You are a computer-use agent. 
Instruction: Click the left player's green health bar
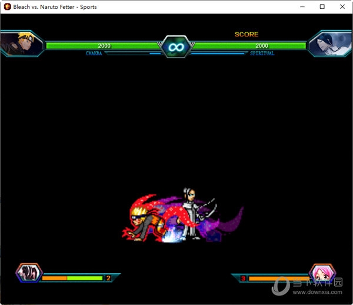click(x=103, y=46)
